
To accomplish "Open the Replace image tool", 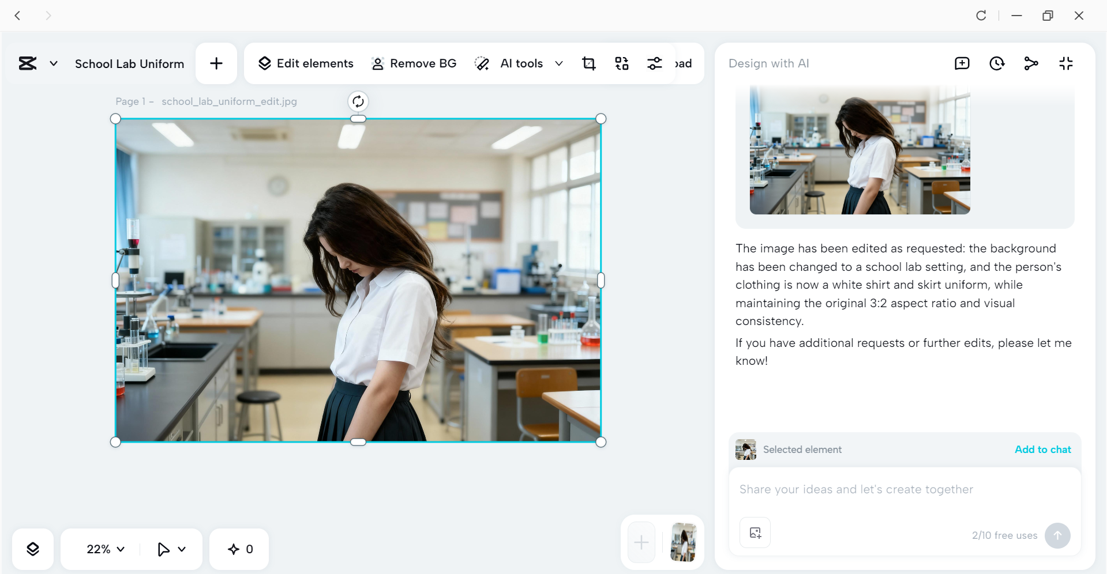I will (622, 63).
